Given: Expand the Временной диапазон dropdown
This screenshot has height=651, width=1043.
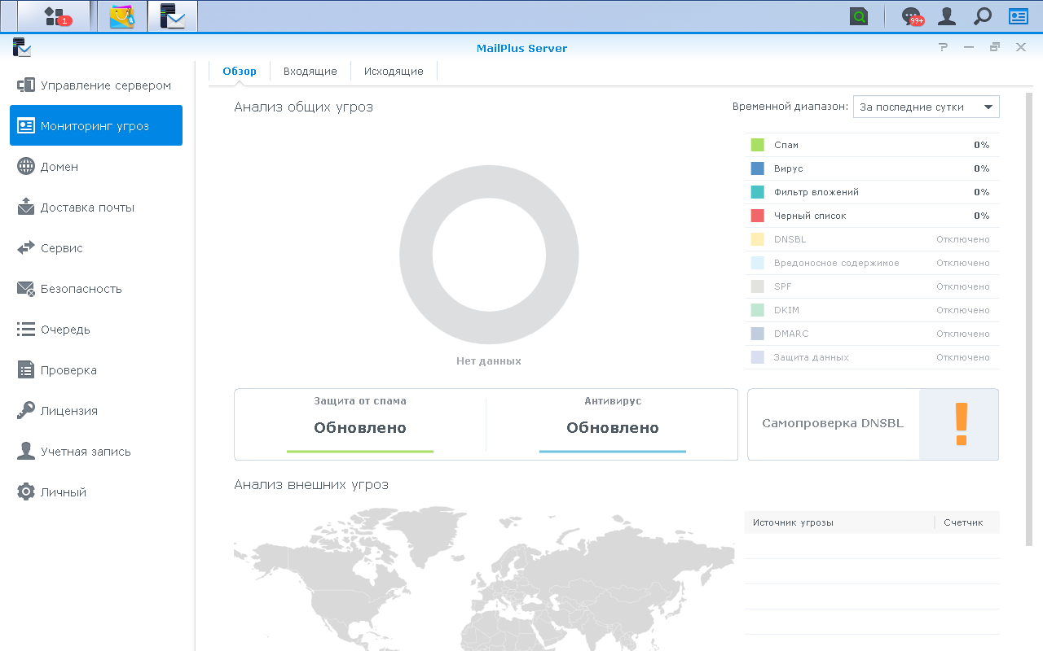Looking at the screenshot, I should tap(926, 107).
